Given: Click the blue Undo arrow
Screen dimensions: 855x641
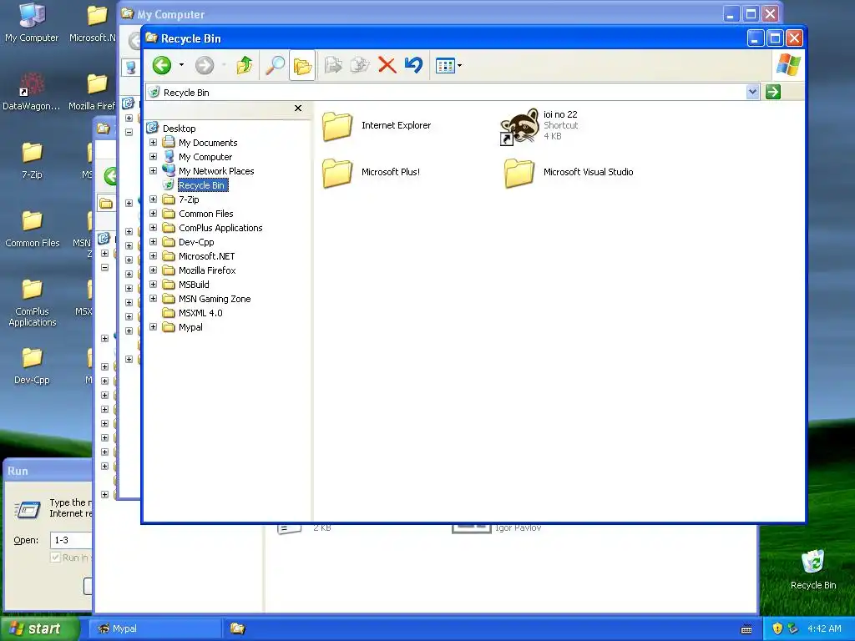Looking at the screenshot, I should 414,65.
